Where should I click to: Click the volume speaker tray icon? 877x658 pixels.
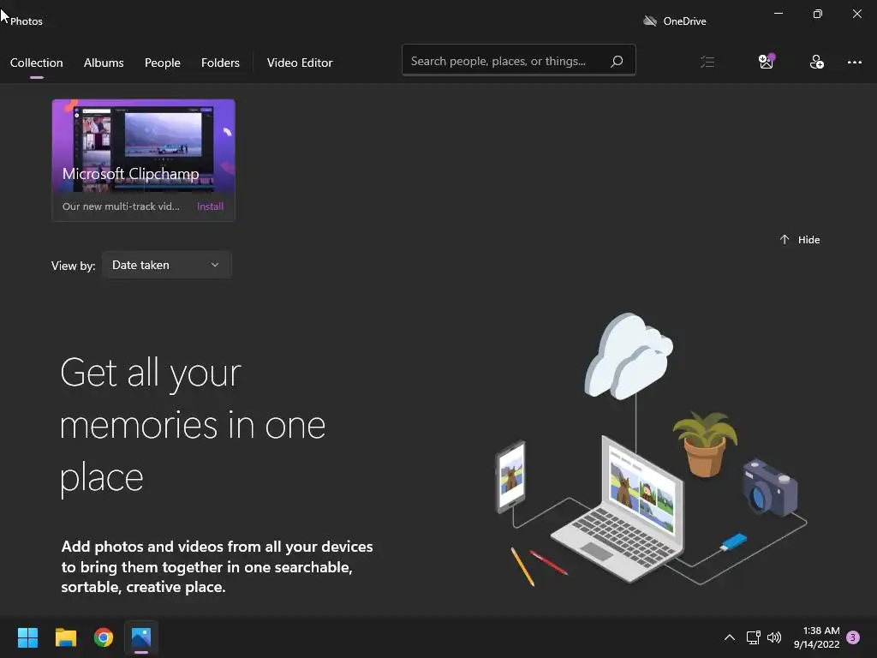[774, 637]
